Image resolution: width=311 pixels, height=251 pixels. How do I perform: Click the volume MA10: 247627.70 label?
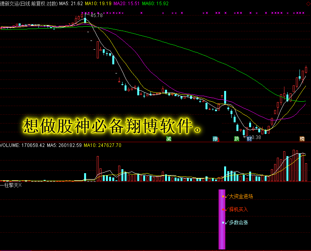coord(102,145)
